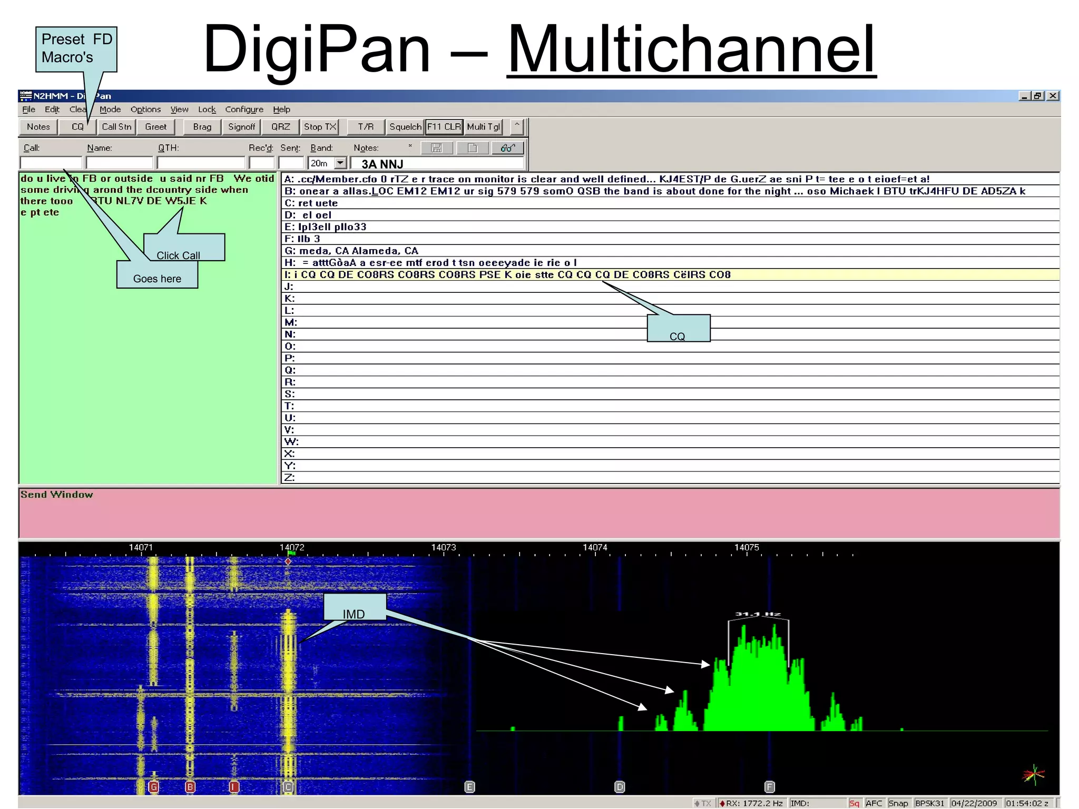1079x809 pixels.
Task: Click channel F marker in spectrum area
Action: pos(769,787)
